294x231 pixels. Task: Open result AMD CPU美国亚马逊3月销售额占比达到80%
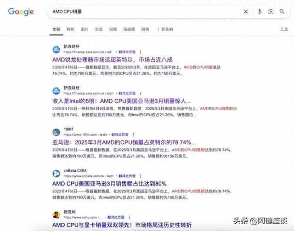click(x=109, y=184)
